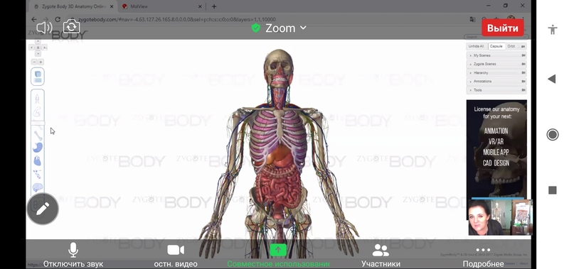Toggle the layer slider mode cube icon

click(x=38, y=77)
